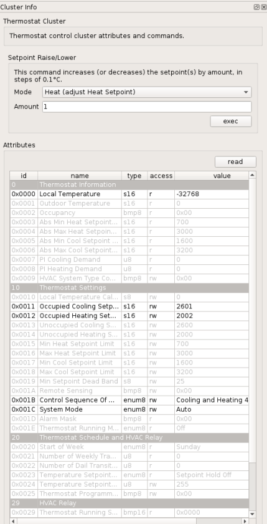Screen dimensions: 267x524
Task: Select the Min Setpoint Dead Band row
Action: click(x=129, y=381)
